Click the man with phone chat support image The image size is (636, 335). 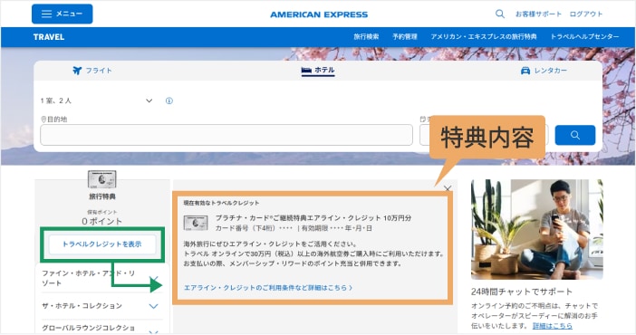pos(537,230)
